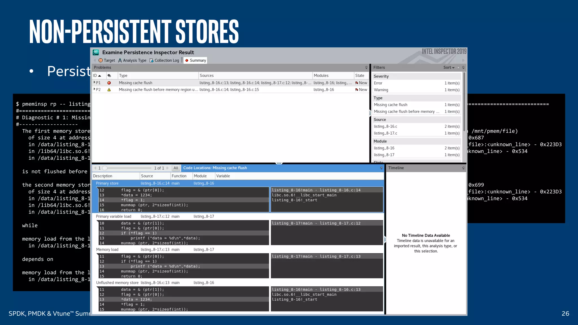Click the small icon beside the Sort dropdown
The image size is (578, 325).
click(x=458, y=67)
